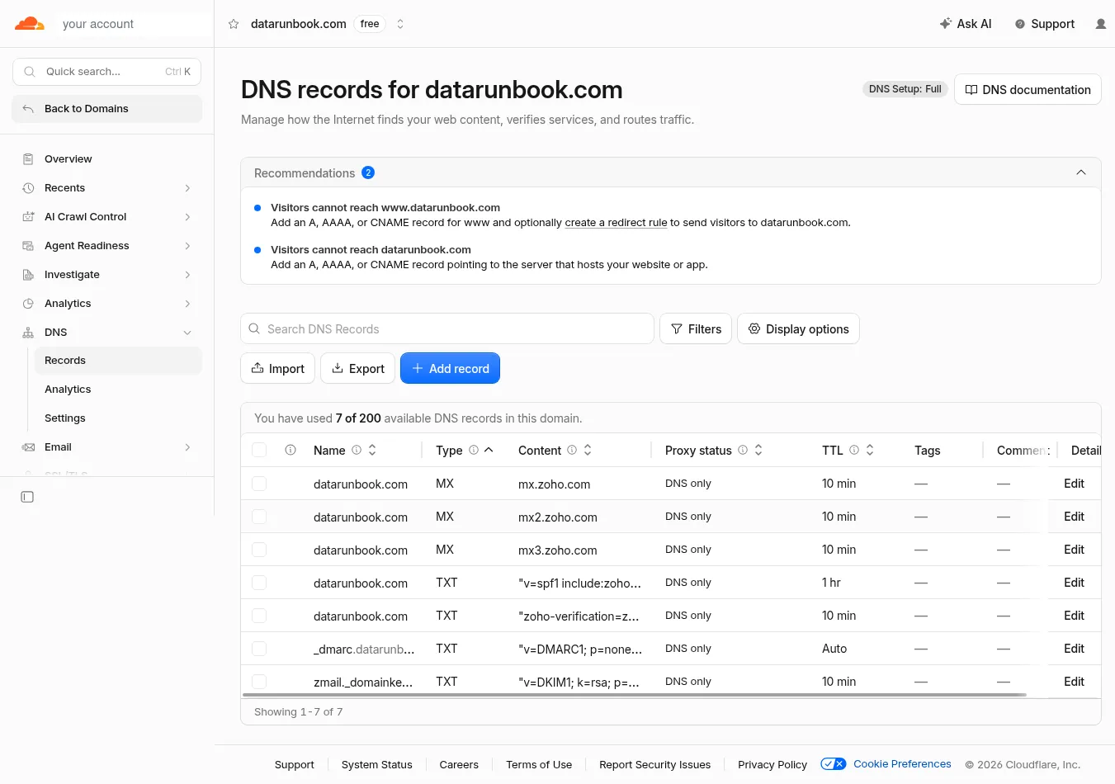Image resolution: width=1115 pixels, height=784 pixels.
Task: Sort records by Name column arrows
Action: 372,450
